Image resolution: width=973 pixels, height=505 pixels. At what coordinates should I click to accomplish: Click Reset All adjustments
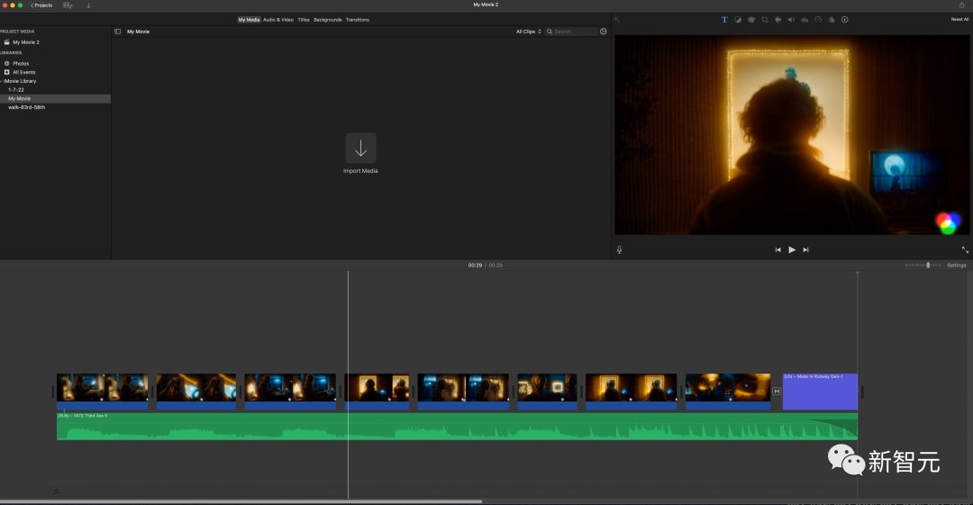959,20
